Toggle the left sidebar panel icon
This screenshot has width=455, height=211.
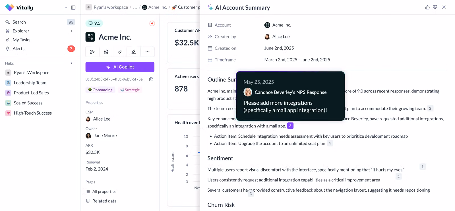(73, 8)
